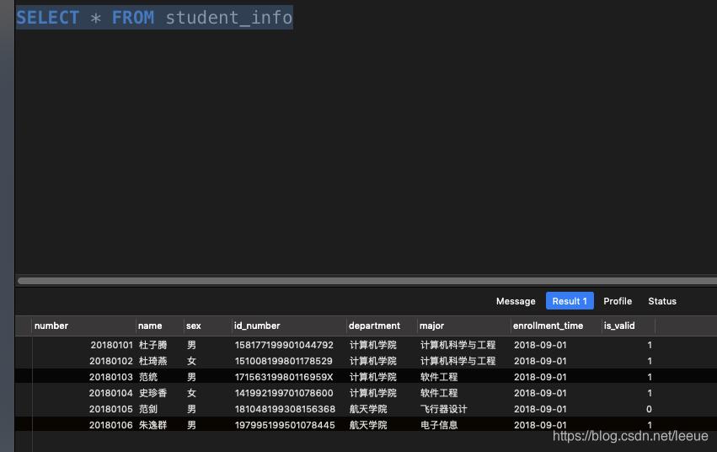717x452 pixels.
Task: Click the name cell 范统
Action: click(x=148, y=377)
